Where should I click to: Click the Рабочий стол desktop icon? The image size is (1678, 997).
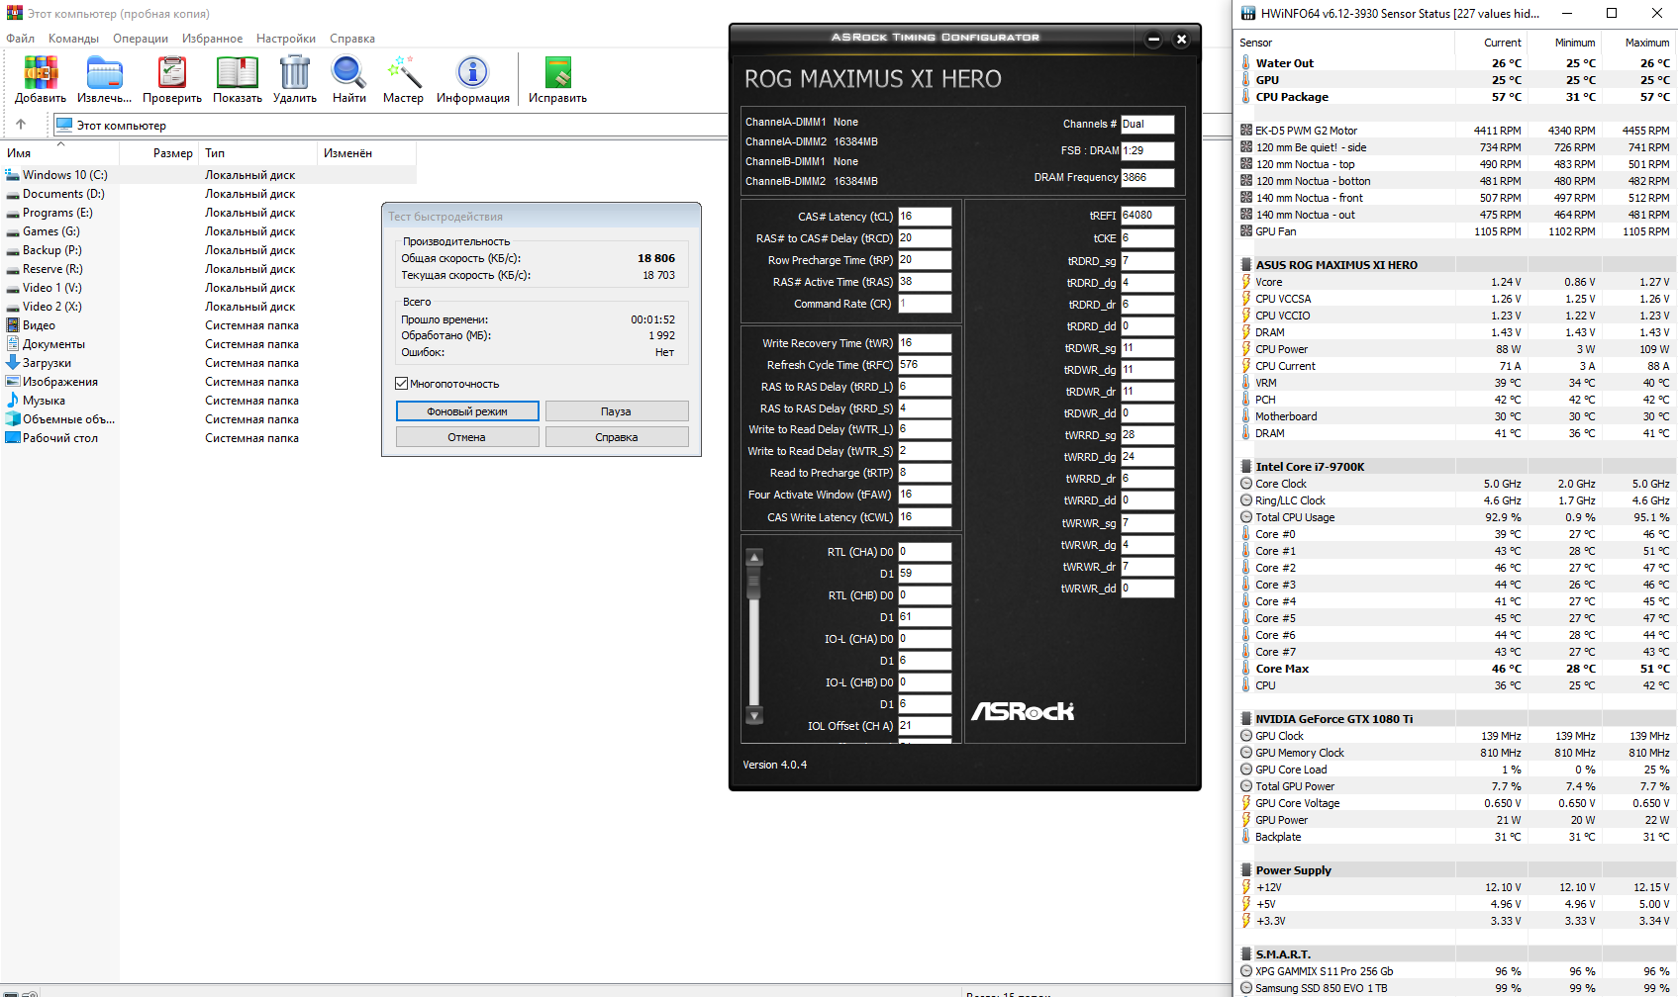[x=13, y=438]
